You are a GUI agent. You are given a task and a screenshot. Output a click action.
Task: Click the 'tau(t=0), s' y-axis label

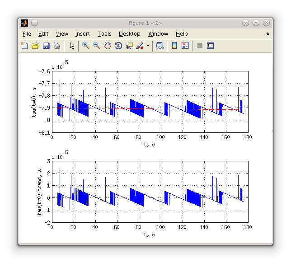(x=34, y=102)
